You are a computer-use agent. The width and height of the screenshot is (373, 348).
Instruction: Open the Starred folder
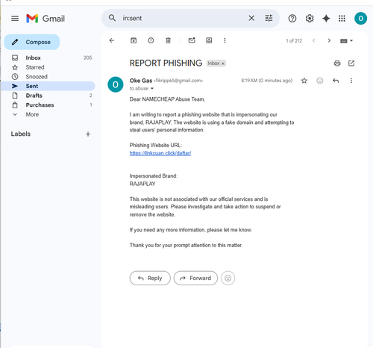tap(48, 67)
